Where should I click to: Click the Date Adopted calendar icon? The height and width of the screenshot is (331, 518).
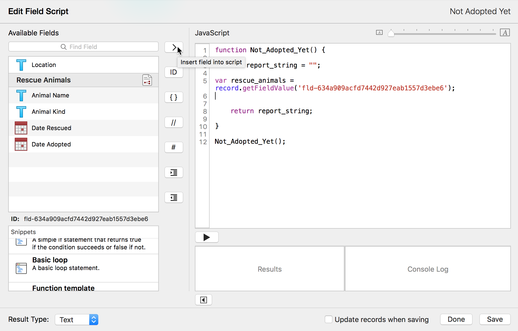(x=21, y=144)
